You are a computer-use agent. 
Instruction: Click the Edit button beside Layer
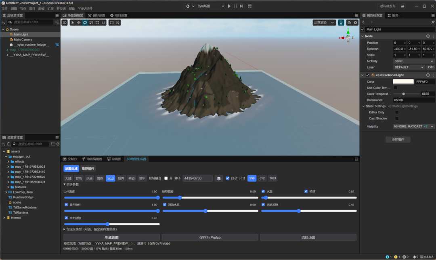pos(430,67)
